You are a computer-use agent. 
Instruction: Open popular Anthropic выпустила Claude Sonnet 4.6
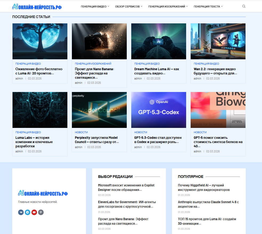coord(208,204)
